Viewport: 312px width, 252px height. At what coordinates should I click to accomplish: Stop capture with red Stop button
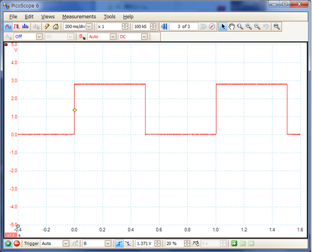(17, 244)
